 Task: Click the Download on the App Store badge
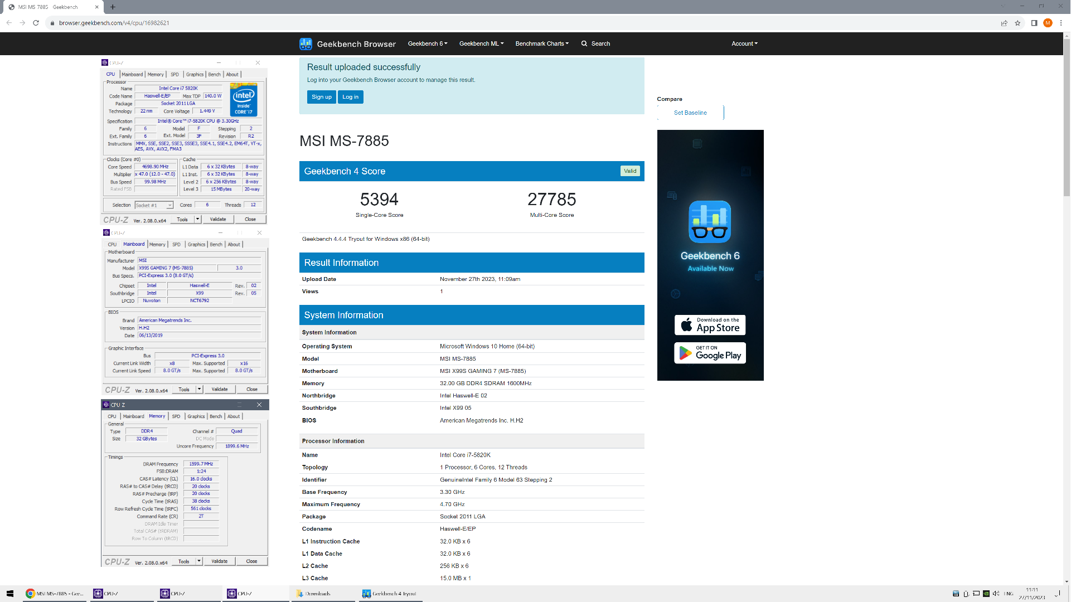(710, 325)
